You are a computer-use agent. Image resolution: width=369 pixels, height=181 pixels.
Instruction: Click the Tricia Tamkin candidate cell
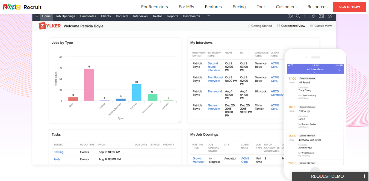click(x=259, y=107)
